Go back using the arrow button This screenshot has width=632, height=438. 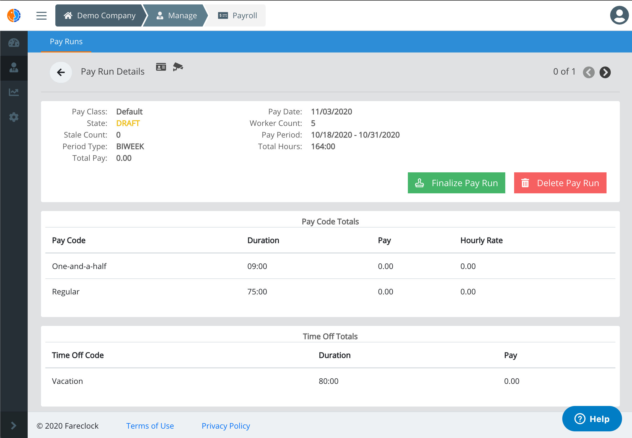click(x=61, y=72)
